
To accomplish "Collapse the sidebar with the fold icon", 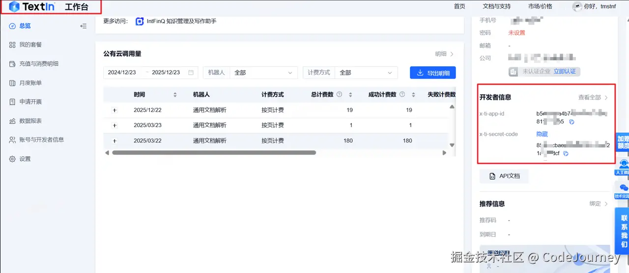I will (x=84, y=26).
